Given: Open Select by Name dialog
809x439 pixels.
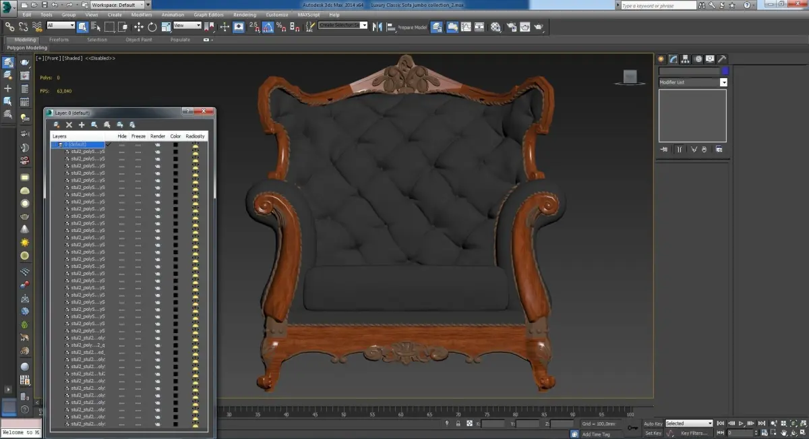Looking at the screenshot, I should tap(95, 27).
